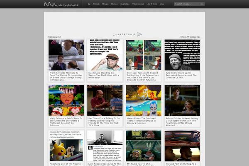
Task: Go to page 5 in pagination
Action: click(x=122, y=34)
